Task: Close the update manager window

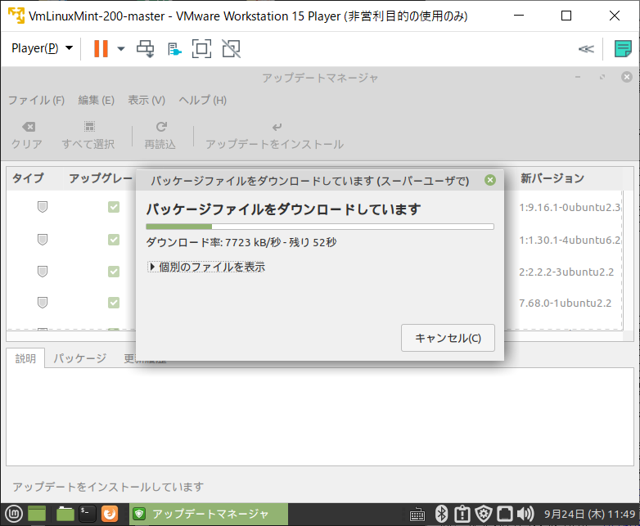Action: (x=627, y=77)
